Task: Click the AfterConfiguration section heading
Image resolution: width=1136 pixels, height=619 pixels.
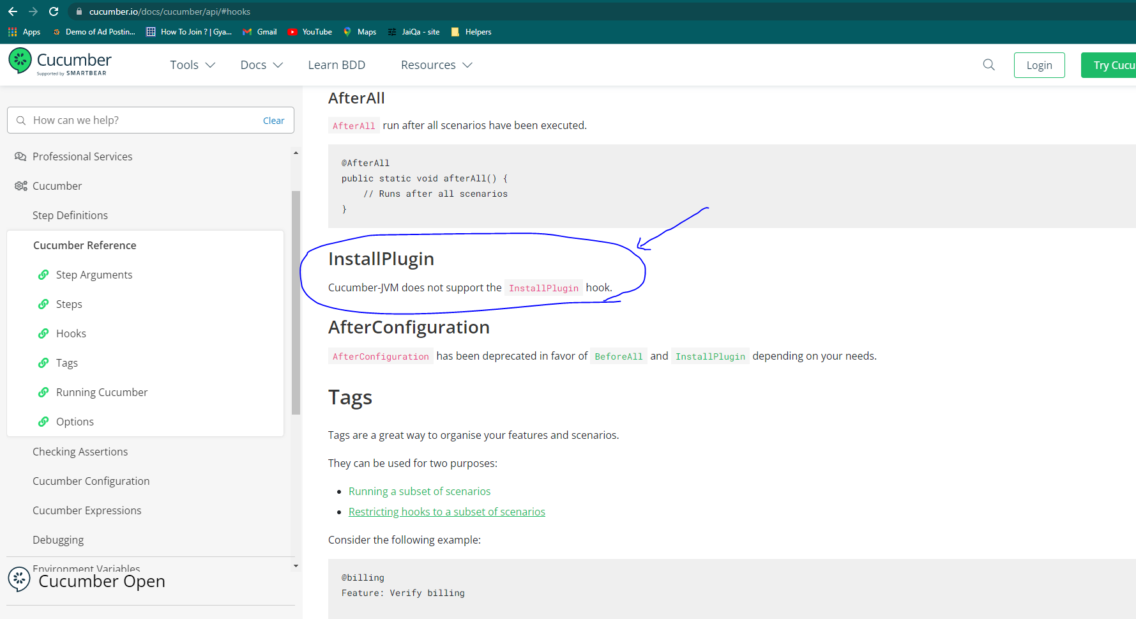Action: pyautogui.click(x=409, y=327)
